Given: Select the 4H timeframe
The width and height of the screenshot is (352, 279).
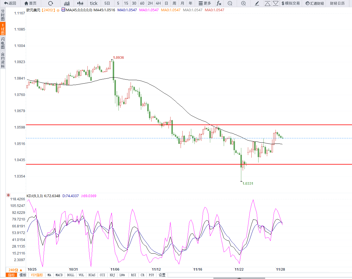Looking at the screenshot, I should tap(158, 3).
